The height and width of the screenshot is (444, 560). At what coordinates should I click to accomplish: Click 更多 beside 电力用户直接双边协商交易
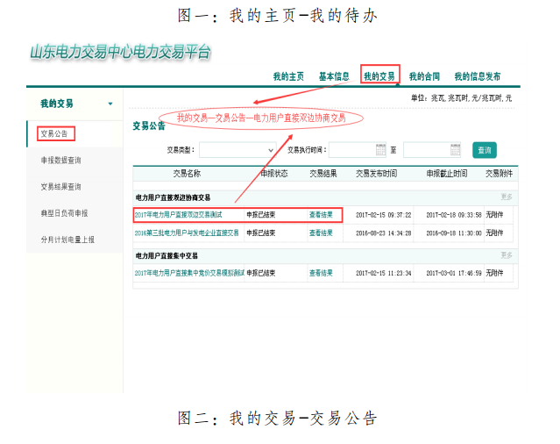coord(507,197)
